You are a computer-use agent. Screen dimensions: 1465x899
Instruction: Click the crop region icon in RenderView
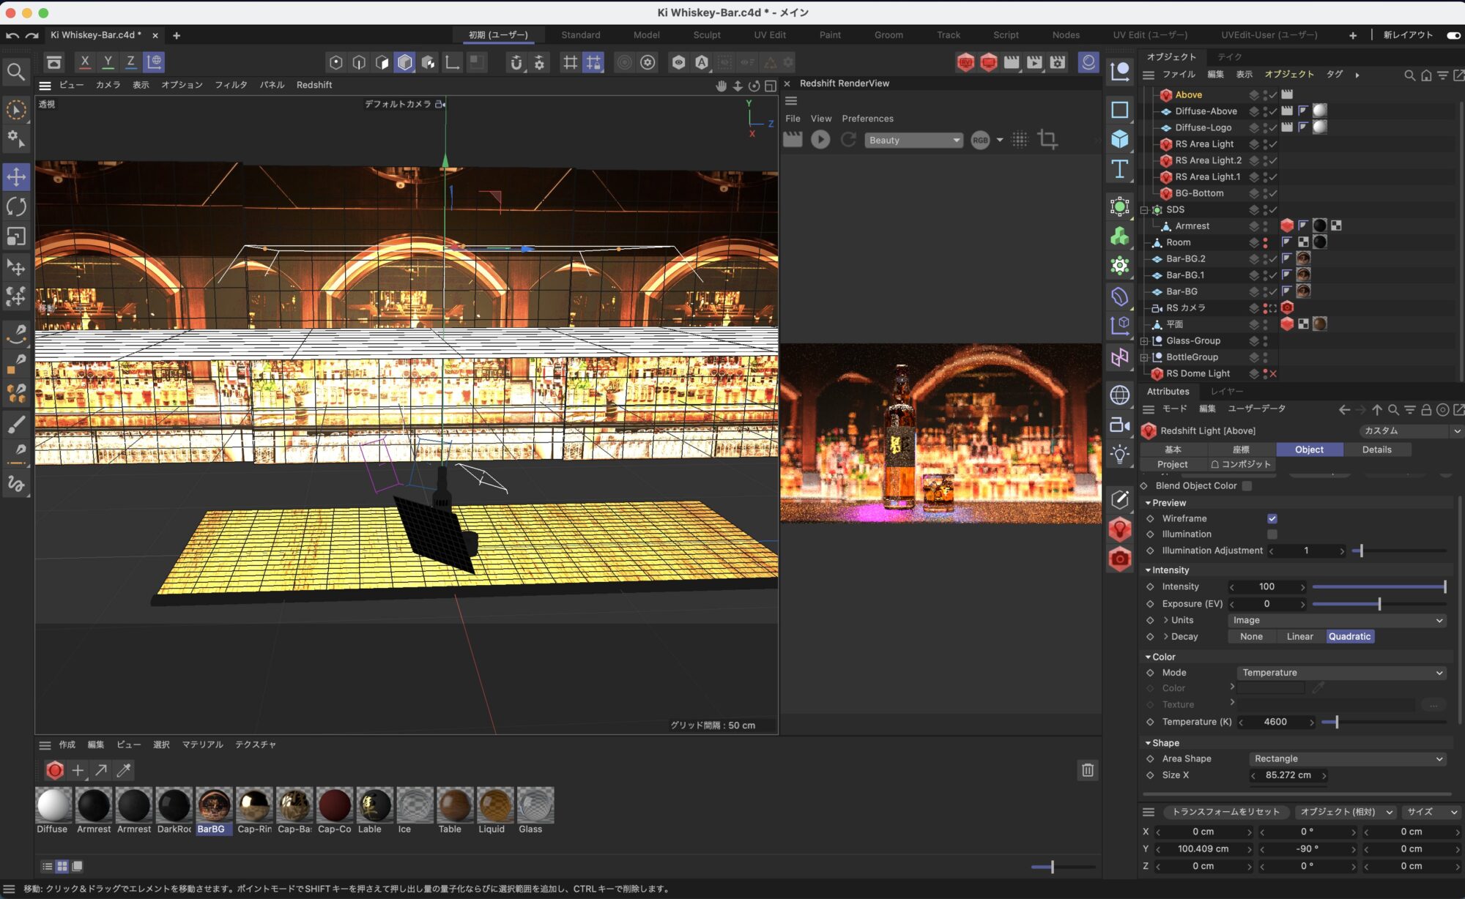pyautogui.click(x=1047, y=140)
